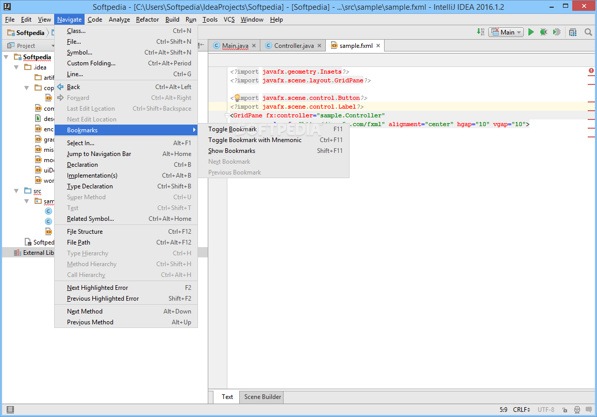Choose Next Highlighted Error entry
The image size is (597, 417).
tap(126, 288)
